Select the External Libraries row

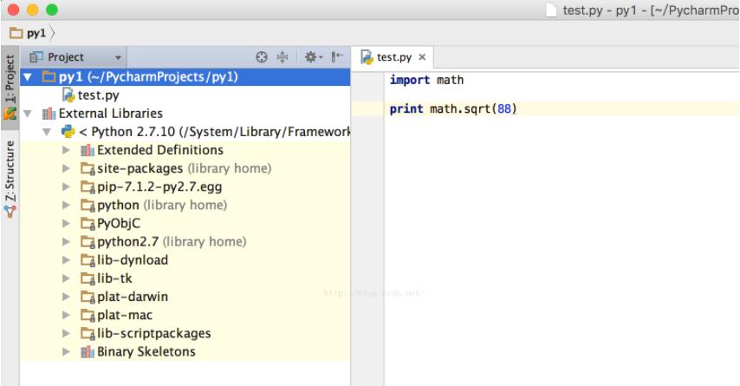(x=185, y=114)
